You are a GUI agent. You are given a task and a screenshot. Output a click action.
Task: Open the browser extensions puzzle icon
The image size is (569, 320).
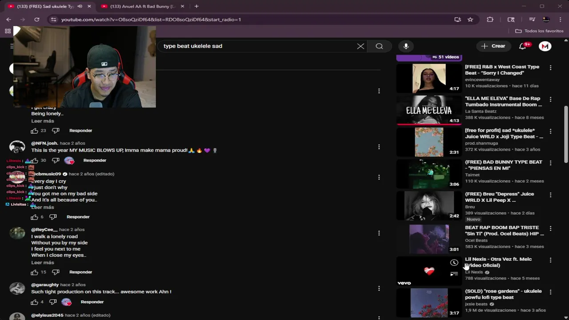click(490, 20)
